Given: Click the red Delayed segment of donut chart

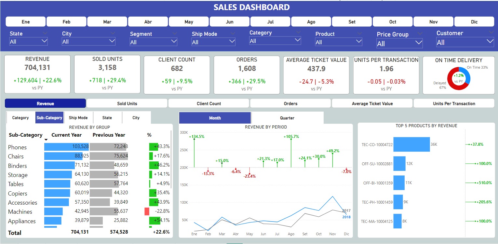Looking at the screenshot, I should [452, 84].
